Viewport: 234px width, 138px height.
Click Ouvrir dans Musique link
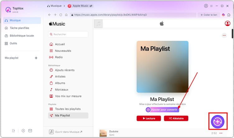point(66,132)
